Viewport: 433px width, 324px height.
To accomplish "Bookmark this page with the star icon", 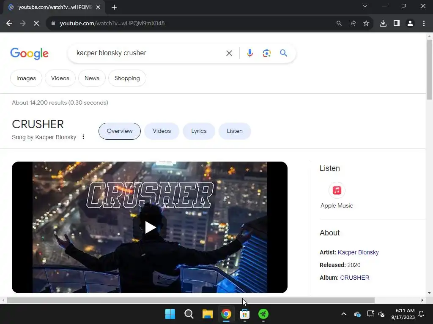I will click(x=366, y=24).
